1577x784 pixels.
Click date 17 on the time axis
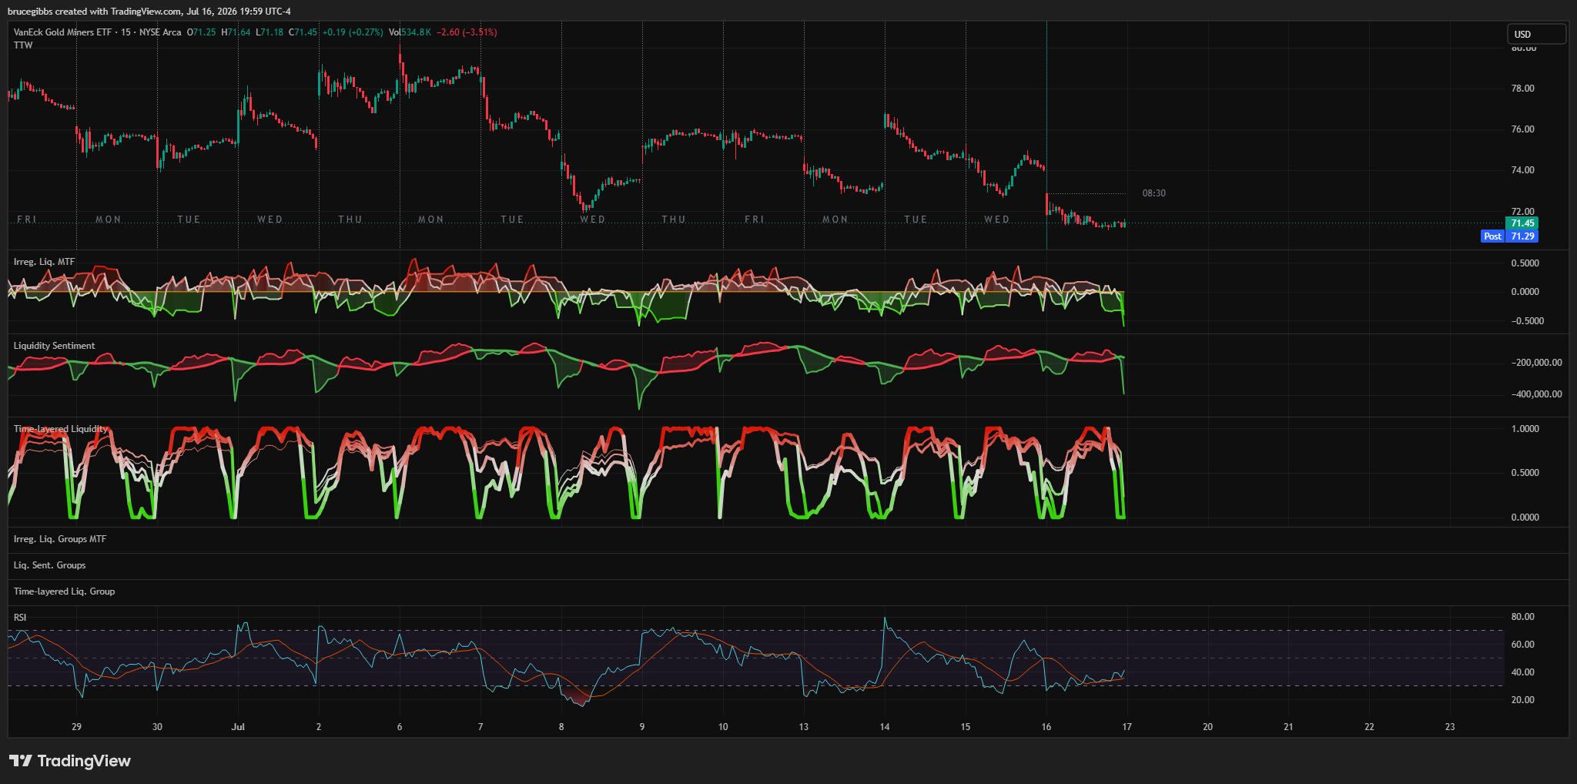1127,727
